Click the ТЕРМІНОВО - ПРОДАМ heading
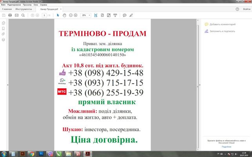Image resolution: width=252 pixels, height=157 pixels. click(103, 34)
